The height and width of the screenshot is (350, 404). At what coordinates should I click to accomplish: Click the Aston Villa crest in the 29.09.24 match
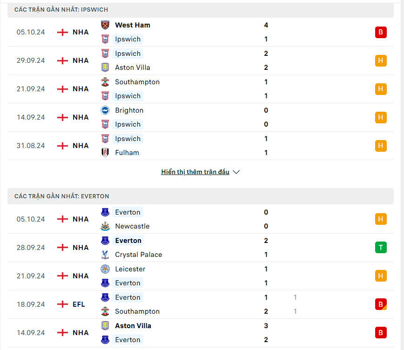coord(105,67)
